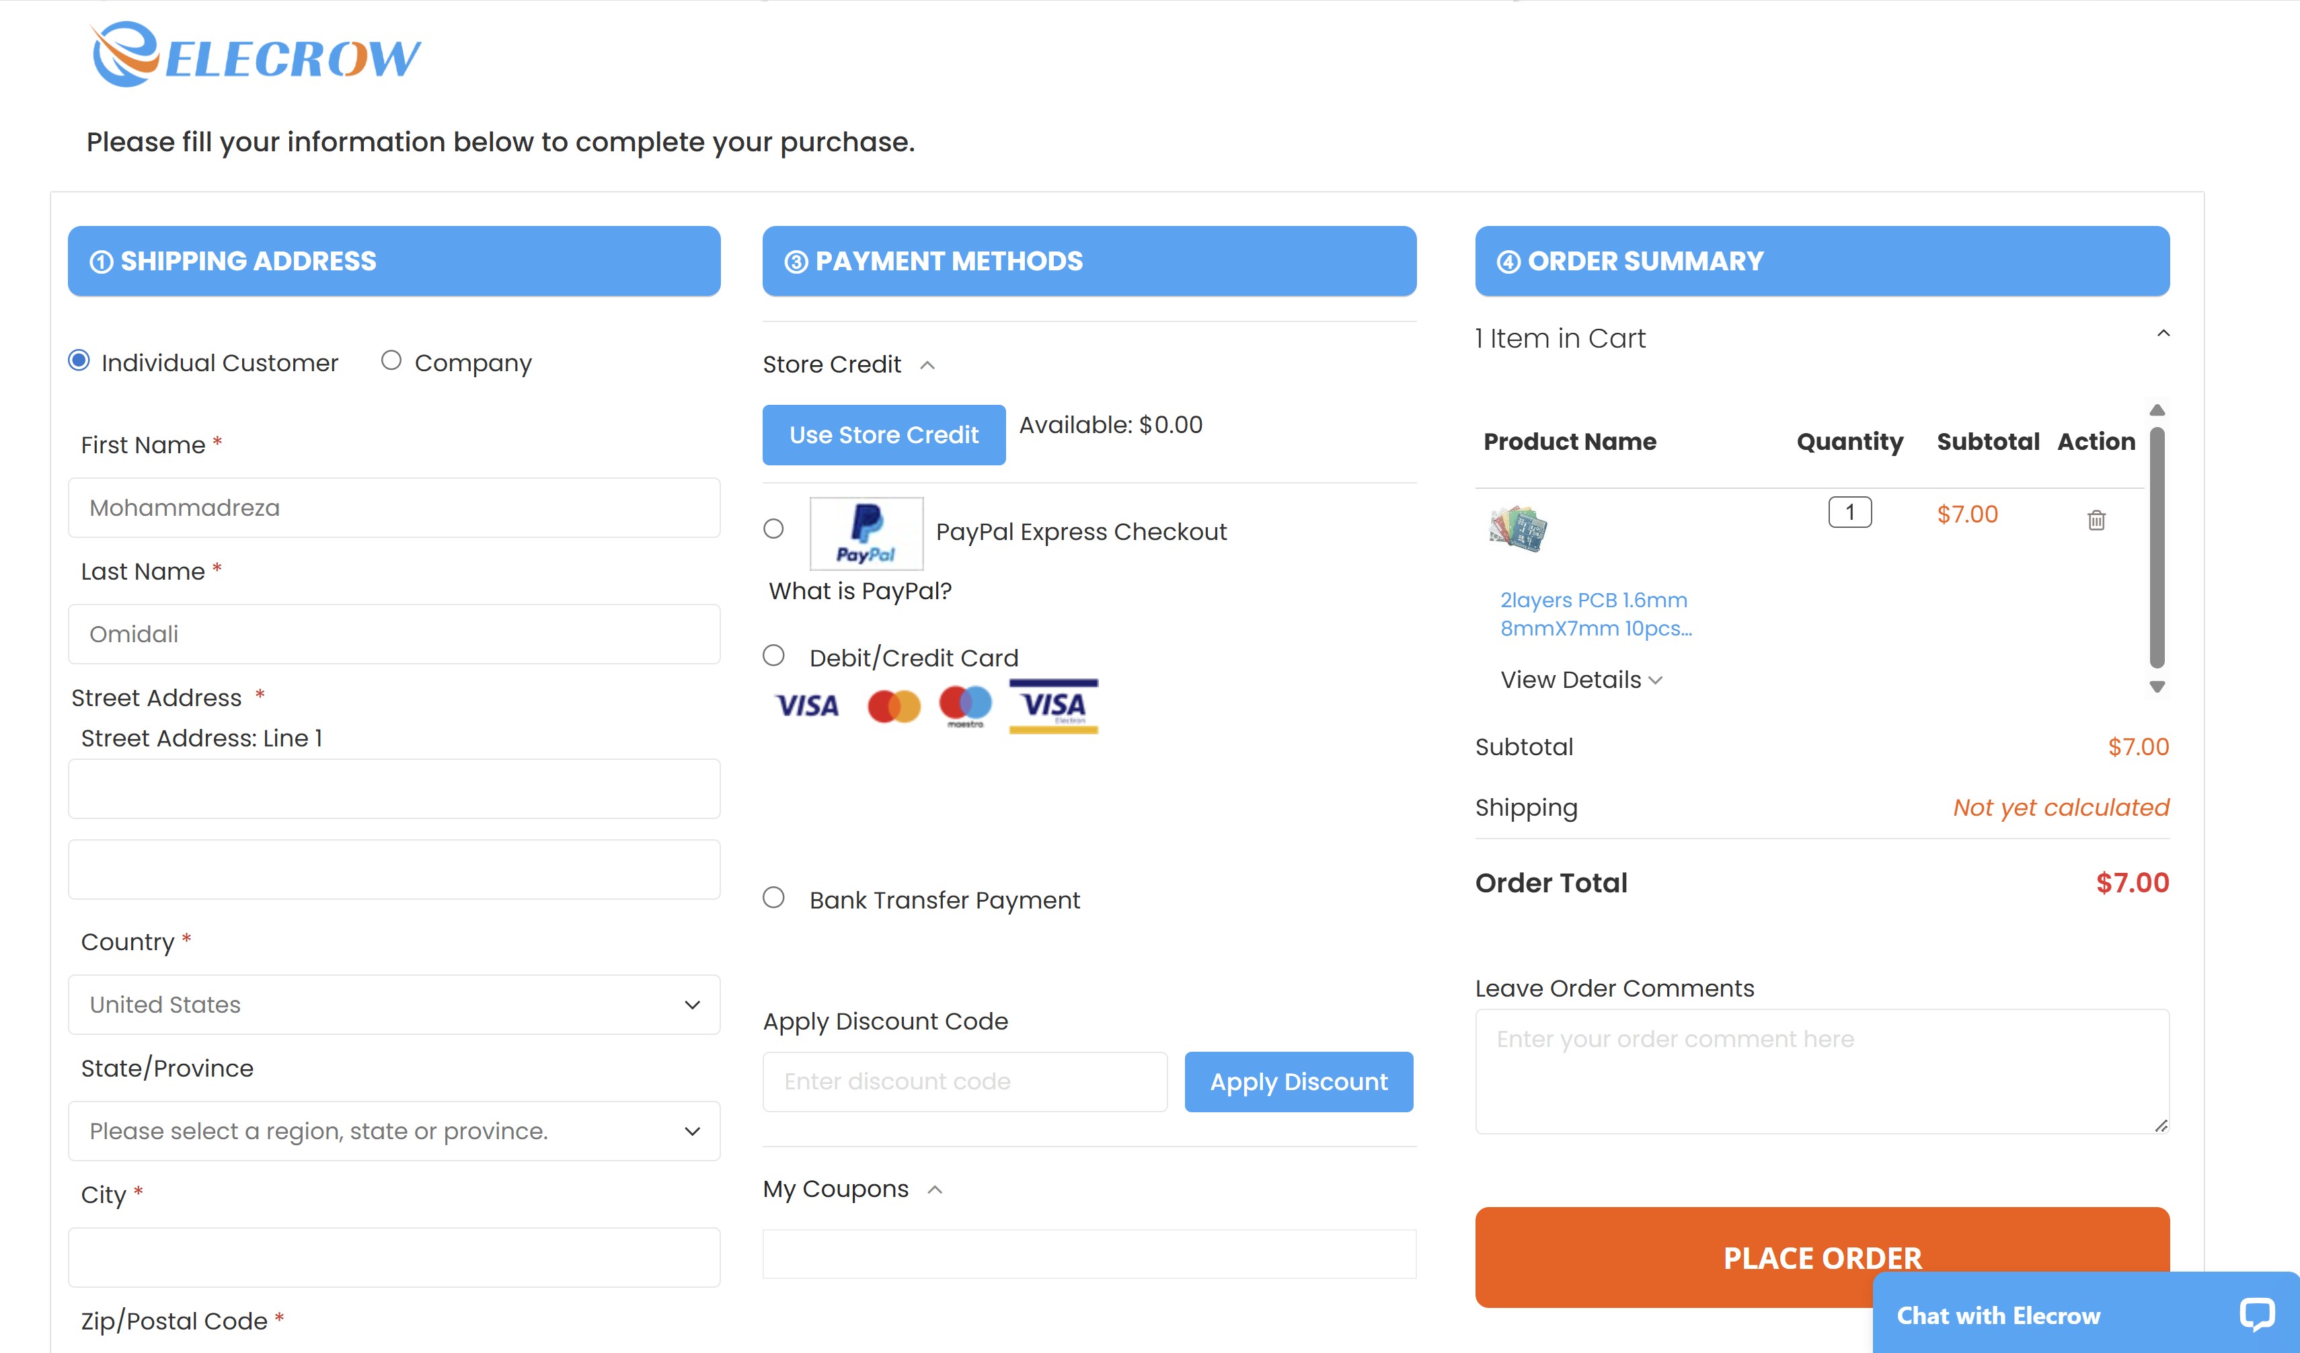This screenshot has width=2300, height=1353.
Task: Click the PLACE ORDER button
Action: [1671, 1256]
